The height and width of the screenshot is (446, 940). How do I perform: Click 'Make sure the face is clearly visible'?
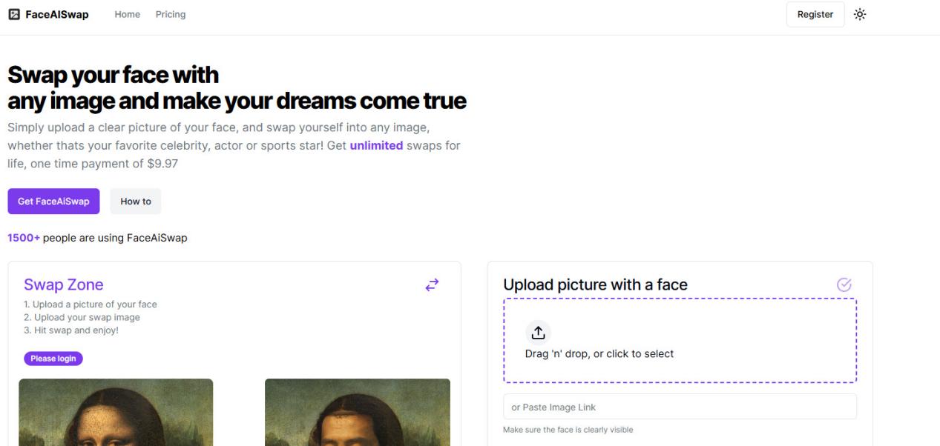click(x=568, y=430)
